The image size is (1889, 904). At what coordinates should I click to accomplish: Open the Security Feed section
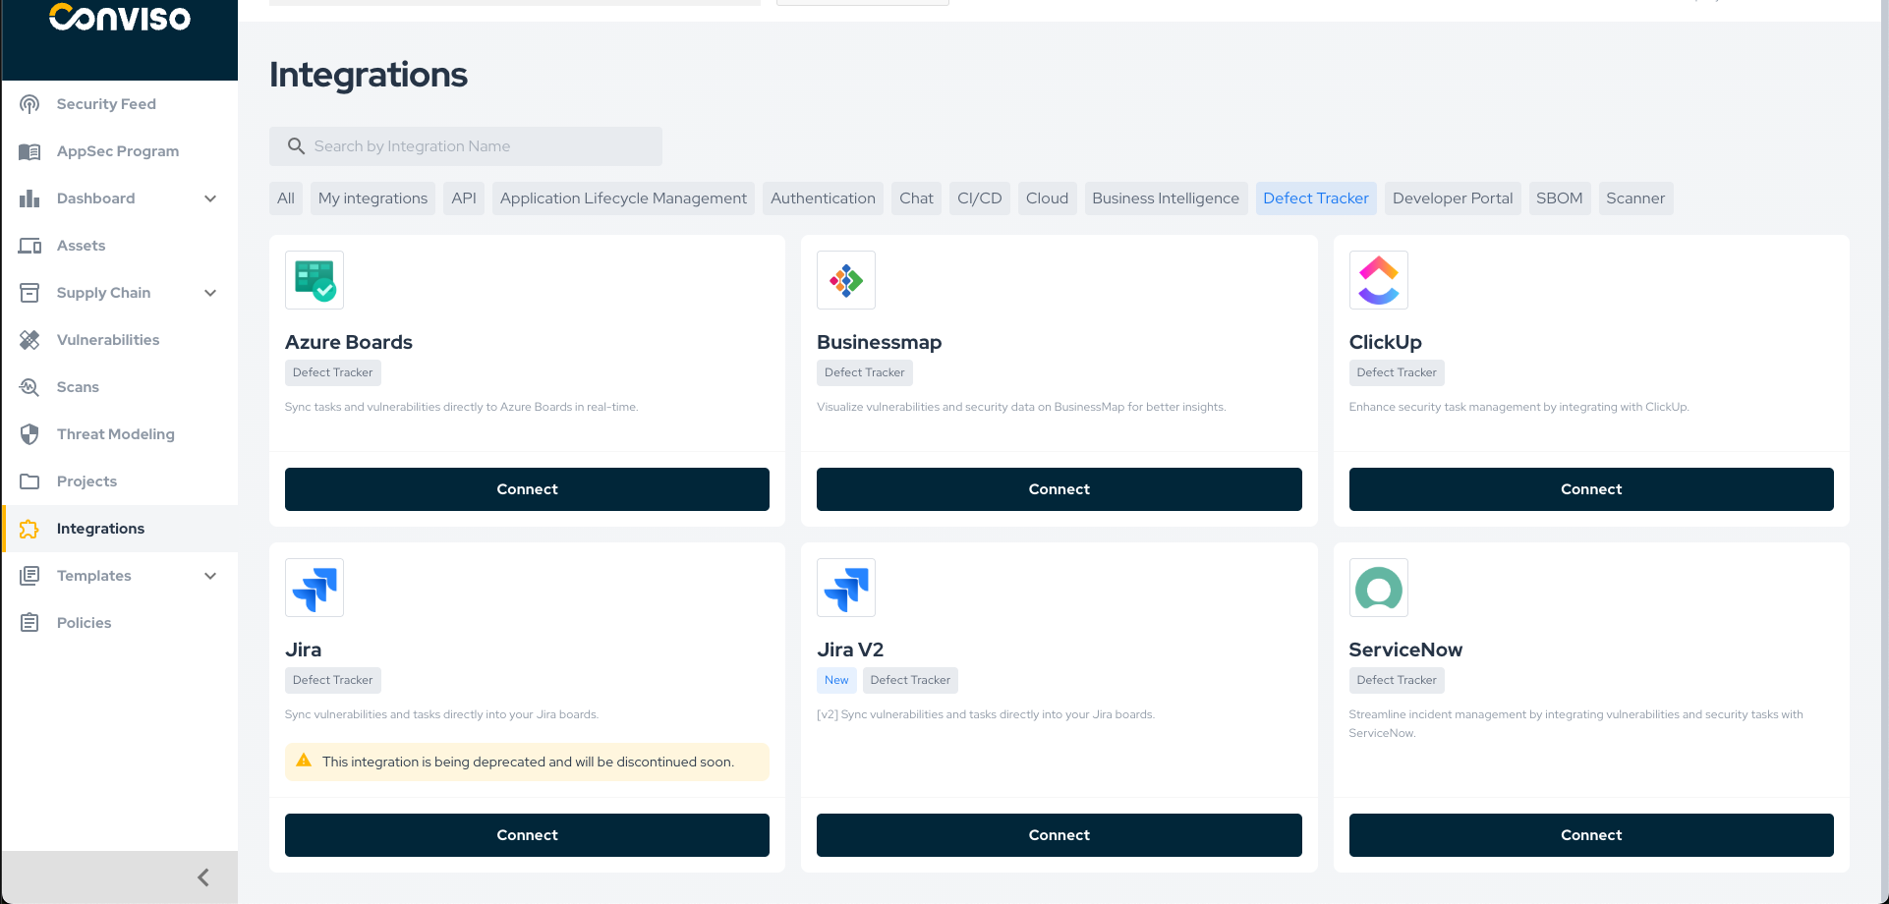pyautogui.click(x=106, y=103)
